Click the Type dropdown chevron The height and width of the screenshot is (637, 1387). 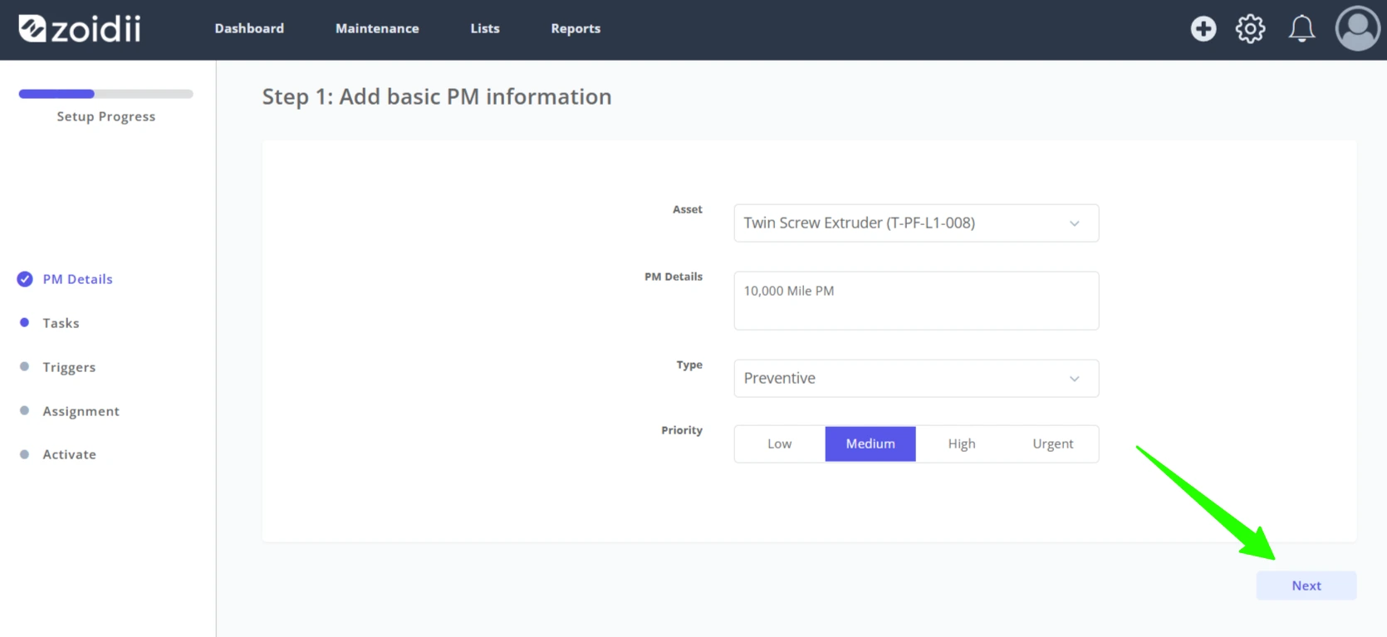click(x=1074, y=379)
